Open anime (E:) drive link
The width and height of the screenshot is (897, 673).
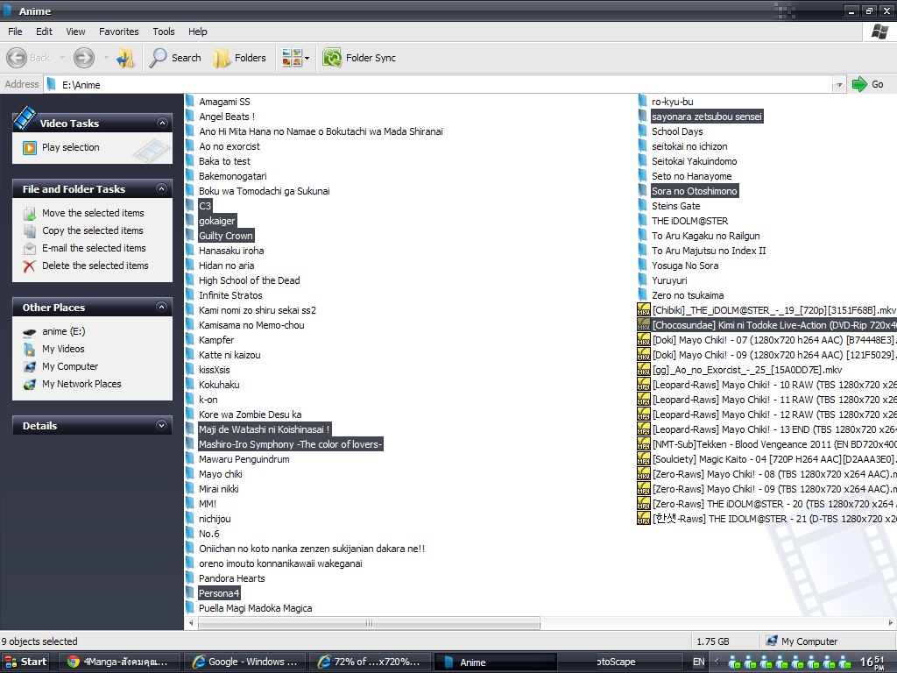coord(63,331)
